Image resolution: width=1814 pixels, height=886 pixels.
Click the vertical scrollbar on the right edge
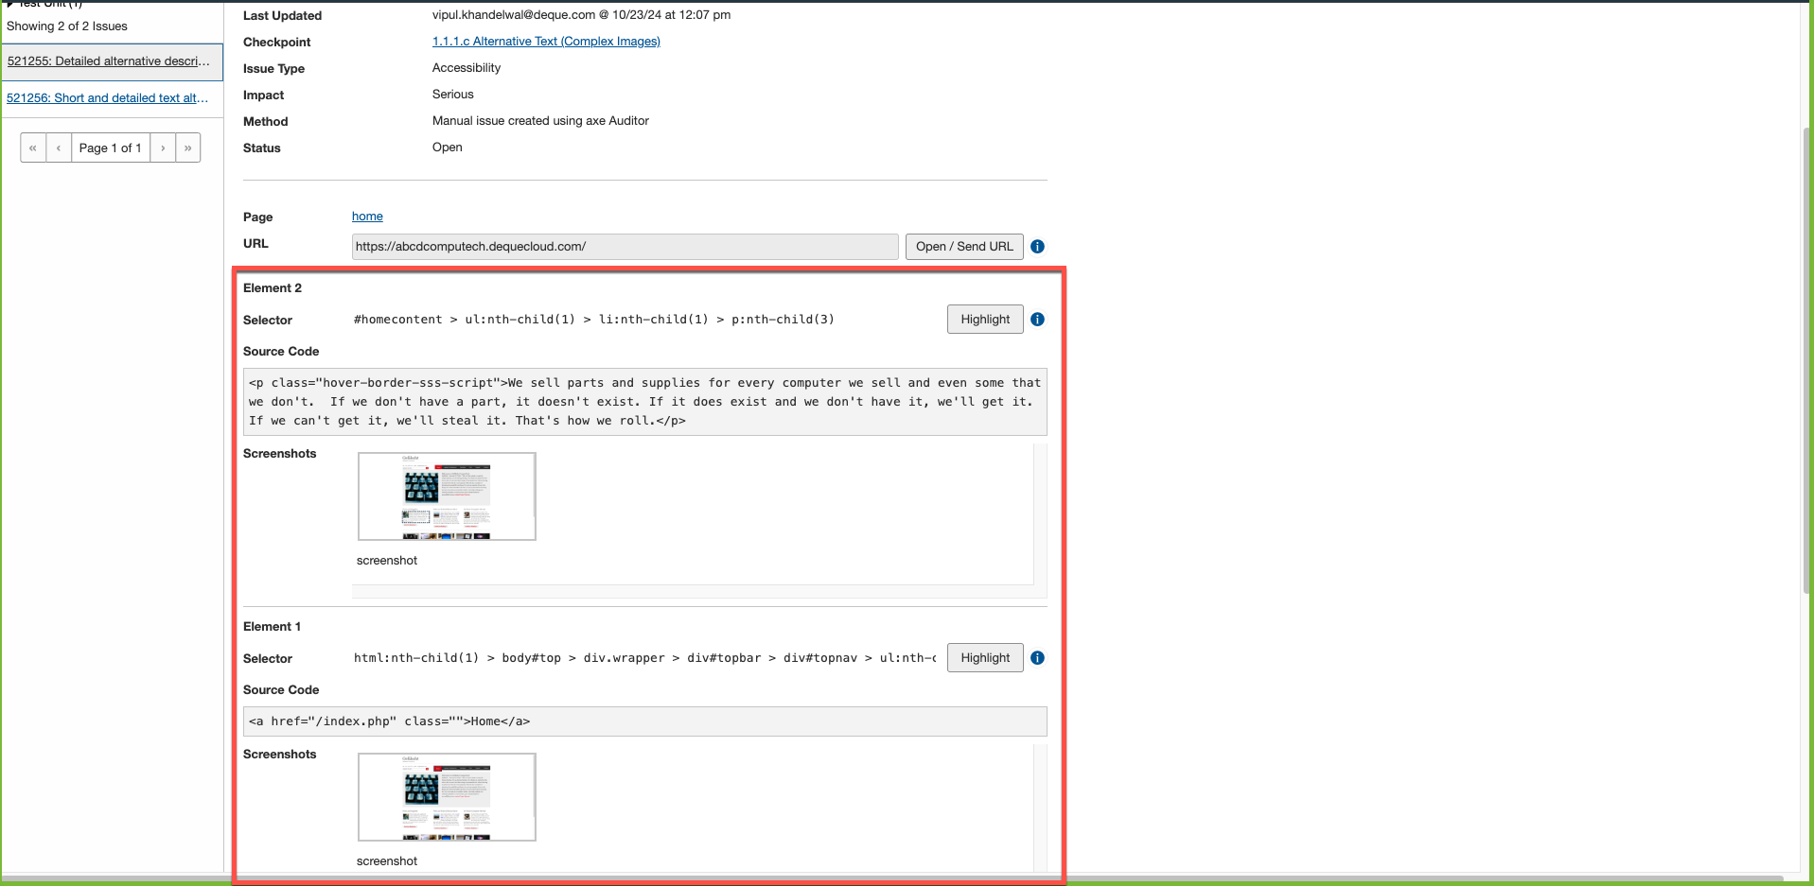coord(1806,359)
